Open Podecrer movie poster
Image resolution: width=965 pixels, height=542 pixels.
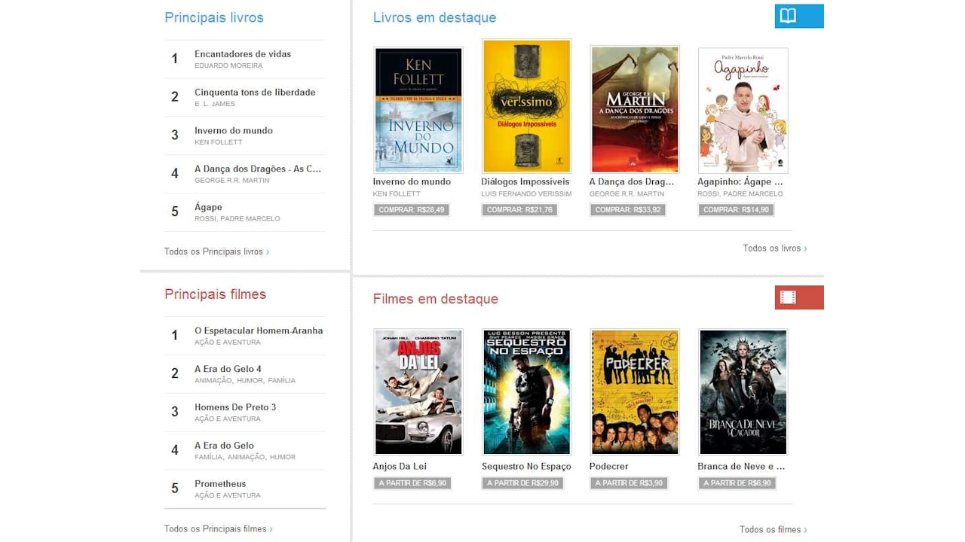pos(635,391)
